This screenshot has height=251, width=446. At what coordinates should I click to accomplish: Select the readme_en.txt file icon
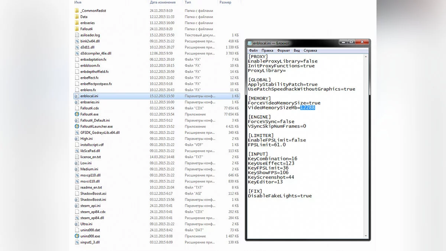(77, 187)
